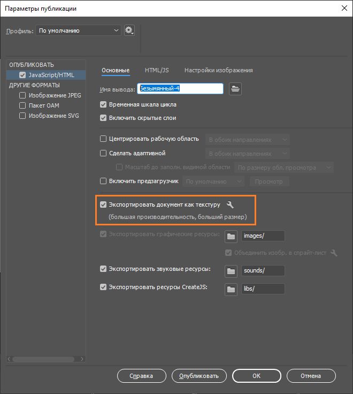
Task: Open sprite sheet settings wrench icon
Action: 334,253
